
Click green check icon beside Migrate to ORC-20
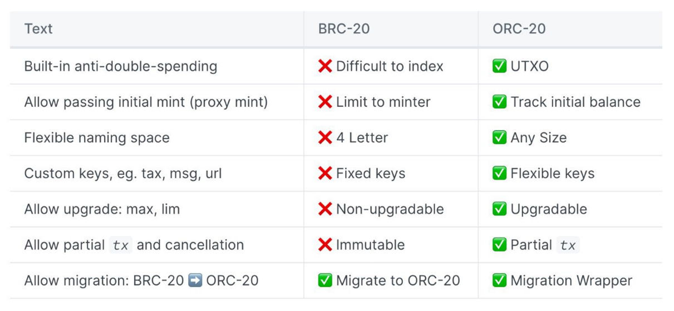click(325, 280)
